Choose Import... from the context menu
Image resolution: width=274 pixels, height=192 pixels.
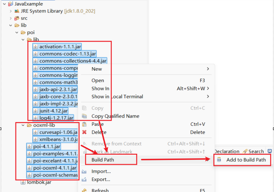(x=146, y=171)
